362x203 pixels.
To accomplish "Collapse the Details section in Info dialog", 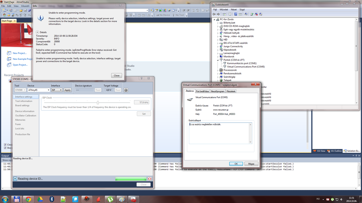I will 38,32.
